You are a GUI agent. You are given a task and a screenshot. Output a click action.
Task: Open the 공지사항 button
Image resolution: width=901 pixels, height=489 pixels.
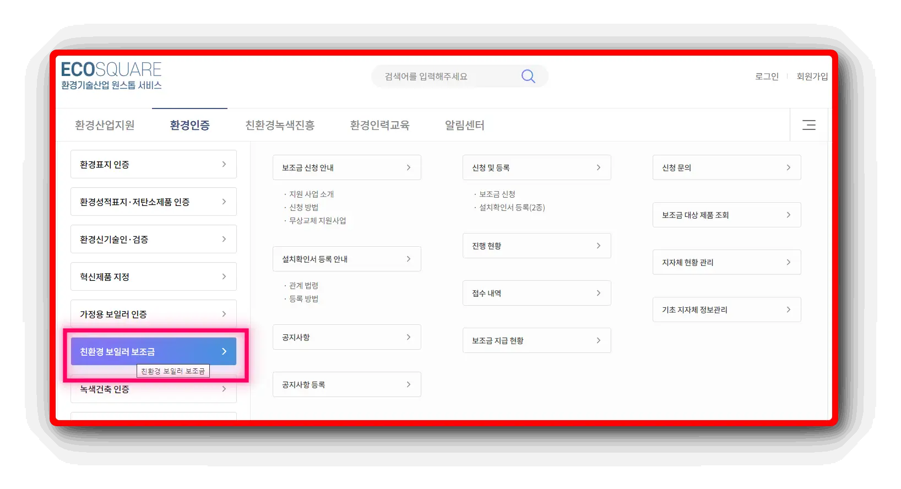pyautogui.click(x=347, y=337)
